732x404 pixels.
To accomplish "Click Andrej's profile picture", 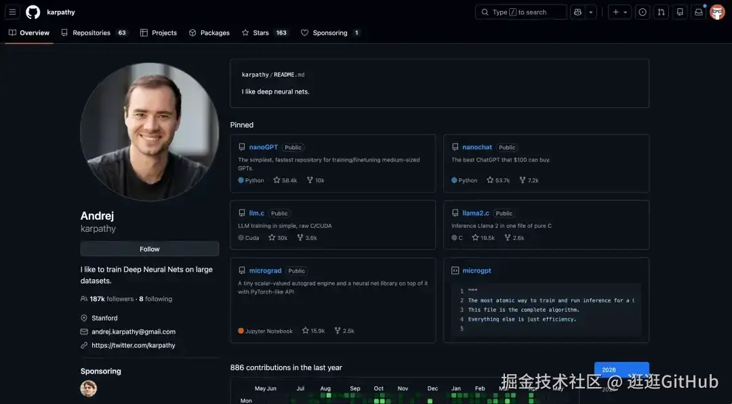I will [149, 132].
